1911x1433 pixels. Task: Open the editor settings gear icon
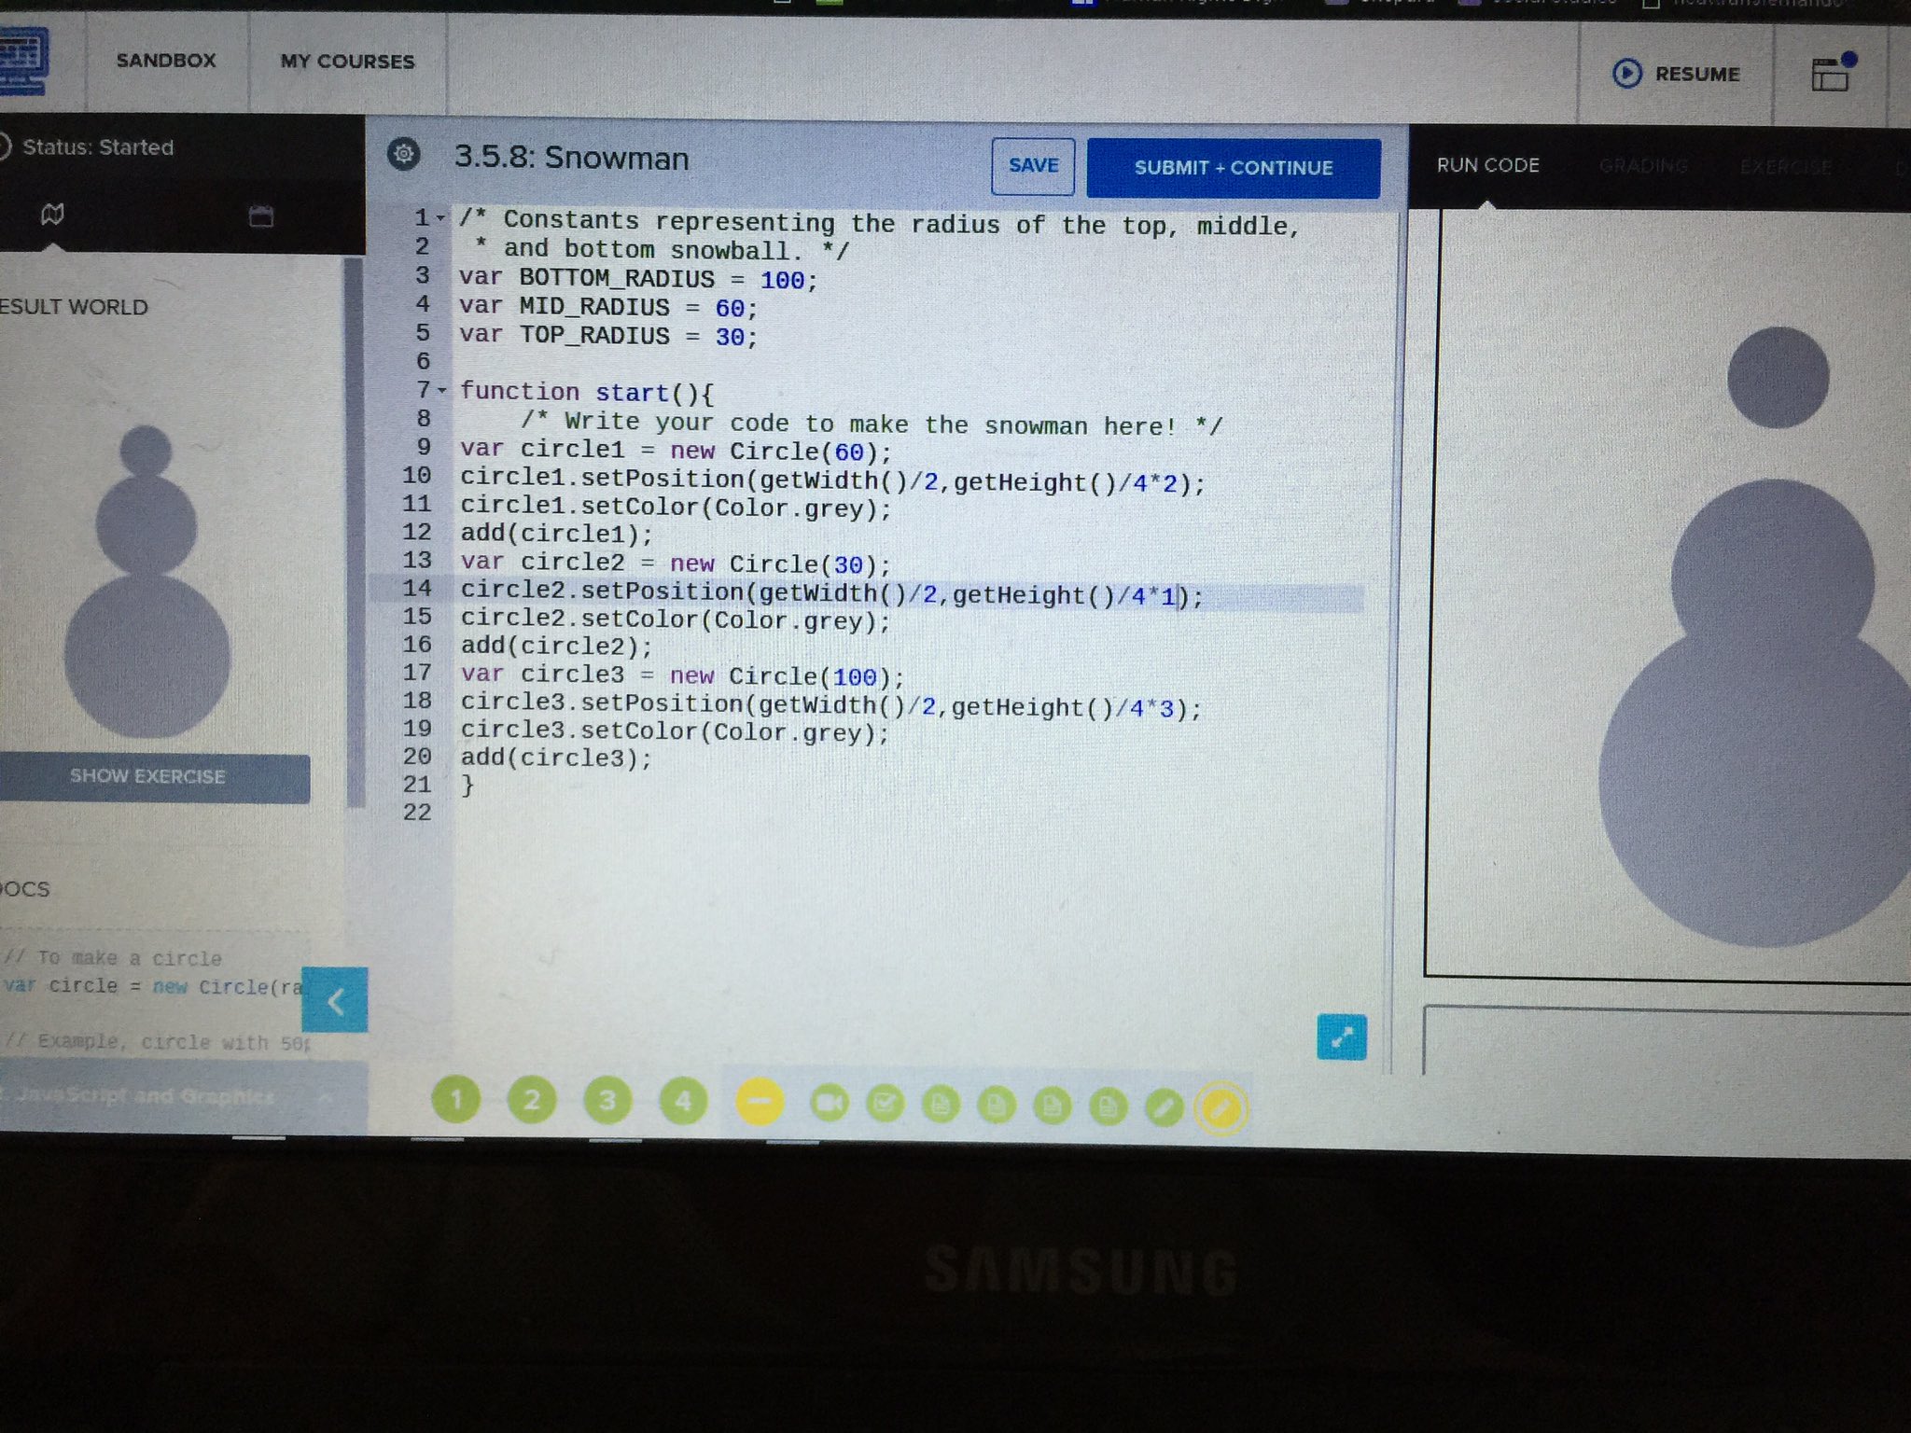click(404, 154)
